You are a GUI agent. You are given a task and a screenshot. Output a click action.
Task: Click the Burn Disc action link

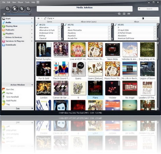click(10, 89)
